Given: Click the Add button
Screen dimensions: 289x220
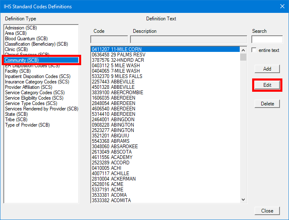Looking at the screenshot, I should coord(267,69).
